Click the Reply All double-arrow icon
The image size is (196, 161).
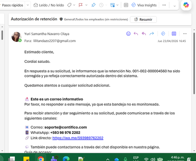pyautogui.click(x=144, y=34)
